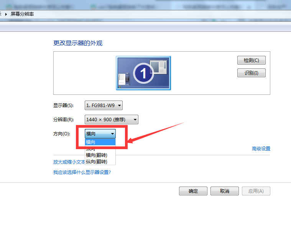Click the 检测(C) detect button
291x247 pixels.
251,60
